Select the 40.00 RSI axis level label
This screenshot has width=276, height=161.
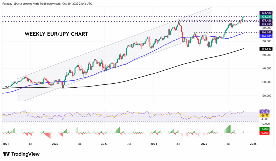[x=264, y=119]
